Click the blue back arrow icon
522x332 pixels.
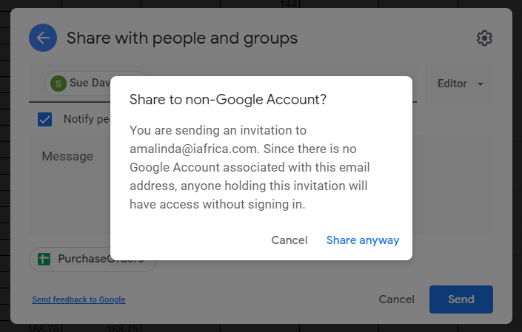43,38
